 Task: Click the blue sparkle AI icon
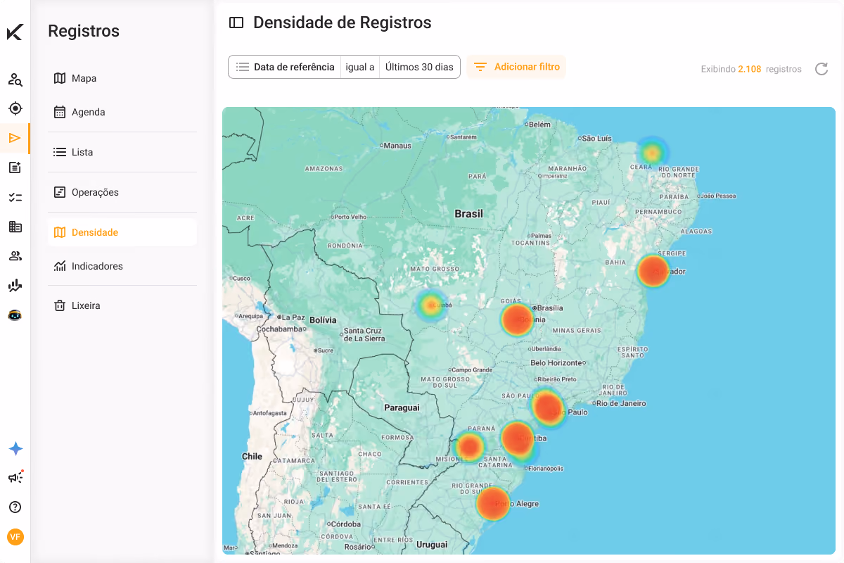(15, 449)
